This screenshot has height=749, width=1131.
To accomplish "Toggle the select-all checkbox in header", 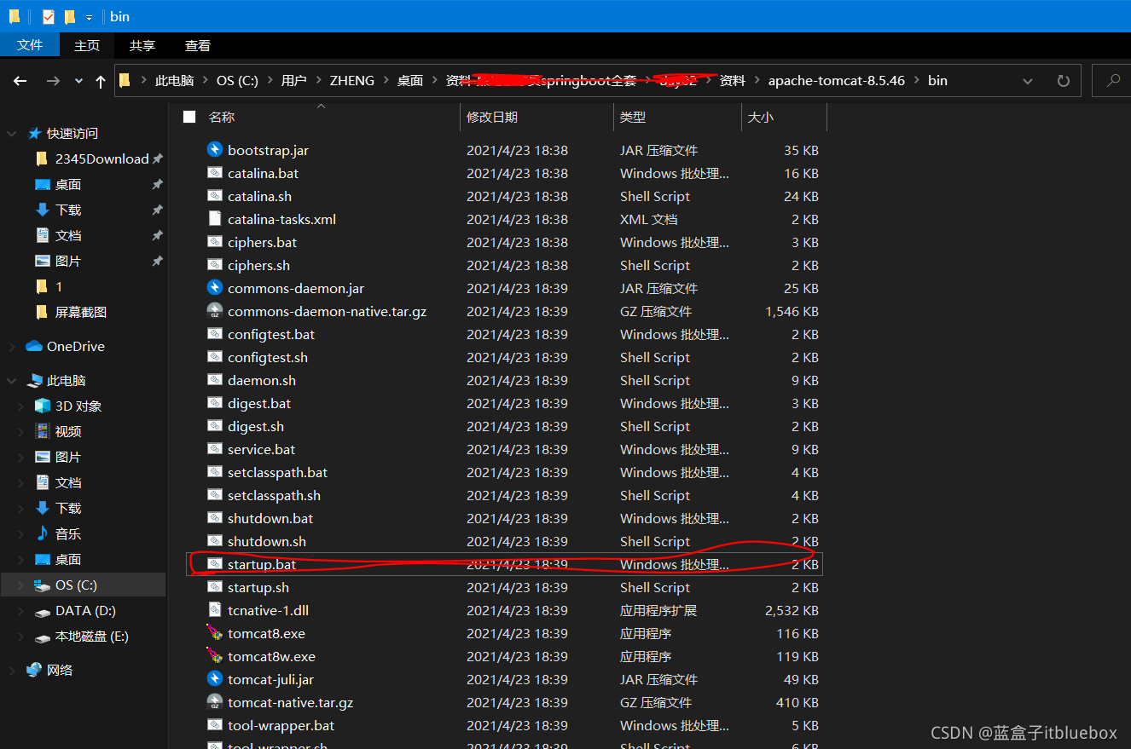I will (189, 117).
